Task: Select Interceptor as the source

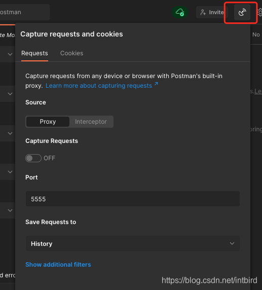Action: coord(91,122)
